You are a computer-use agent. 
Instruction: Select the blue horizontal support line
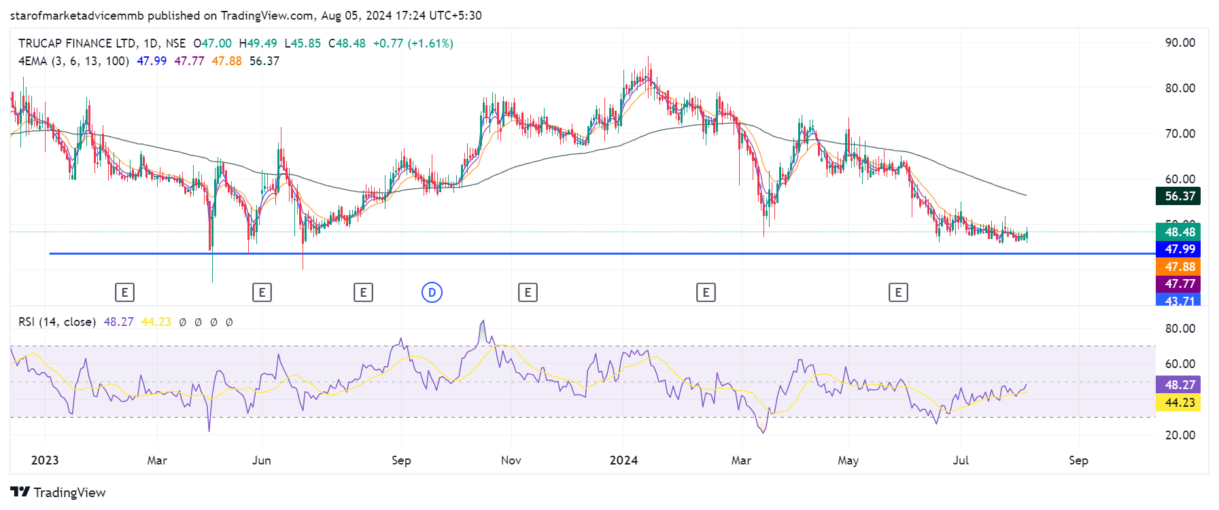coord(602,253)
